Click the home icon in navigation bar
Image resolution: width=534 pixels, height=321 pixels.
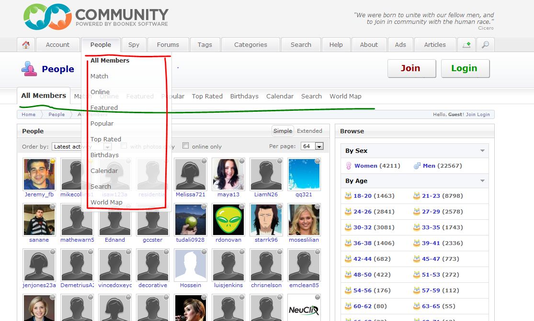pos(26,45)
